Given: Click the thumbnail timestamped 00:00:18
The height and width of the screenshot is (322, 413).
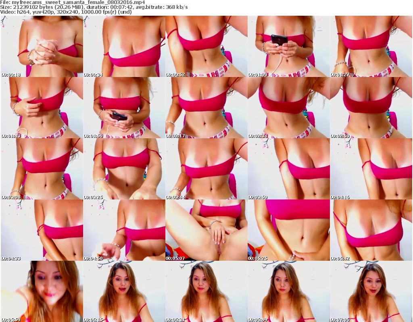Looking at the screenshot, I should (42, 46).
